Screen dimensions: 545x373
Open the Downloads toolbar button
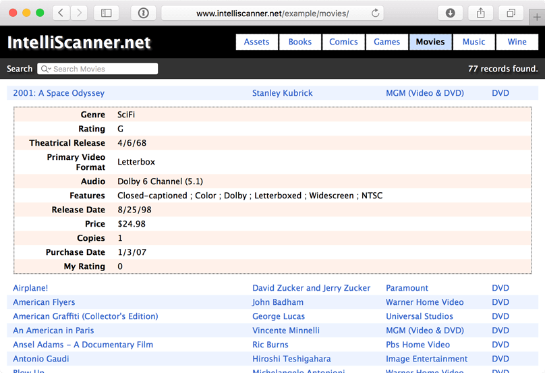[x=450, y=13]
